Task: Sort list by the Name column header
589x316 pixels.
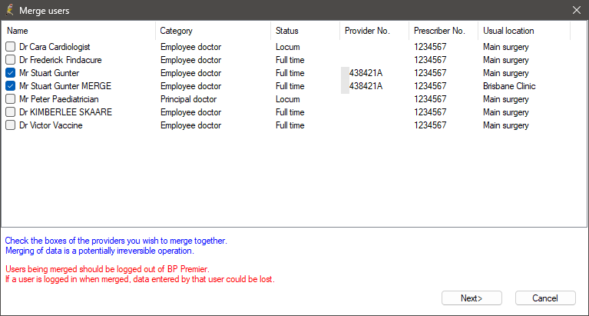Action: 78,31
